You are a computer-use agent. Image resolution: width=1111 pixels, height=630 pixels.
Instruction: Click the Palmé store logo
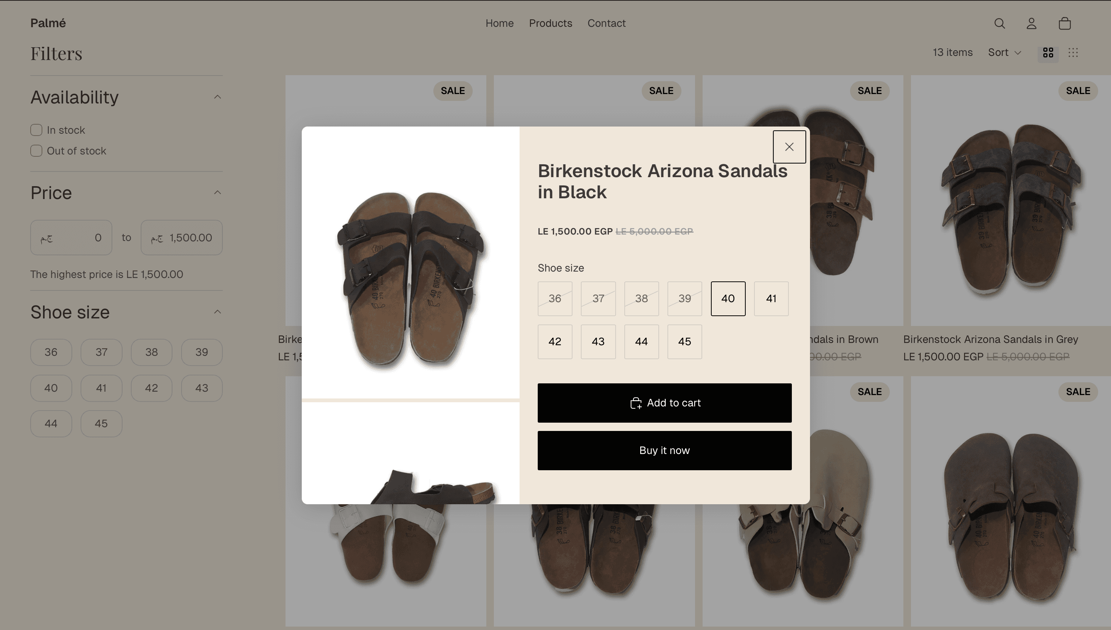pyautogui.click(x=48, y=23)
